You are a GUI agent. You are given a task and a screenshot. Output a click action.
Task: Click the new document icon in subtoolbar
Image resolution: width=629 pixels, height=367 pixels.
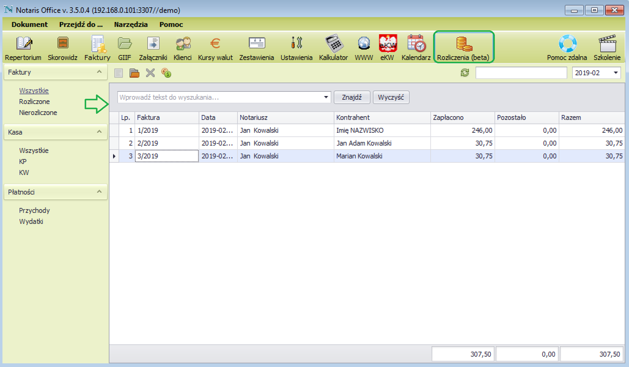point(119,73)
